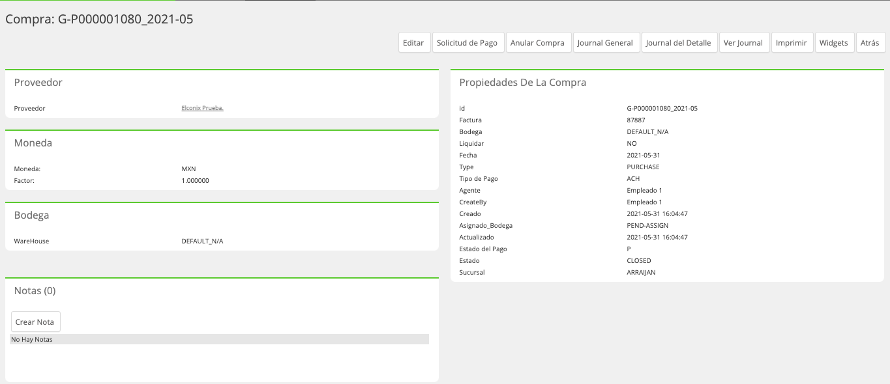Viewport: 890px width, 384px height.
Task: Click the Sucursal value ARRAIJAN
Action: tap(641, 272)
